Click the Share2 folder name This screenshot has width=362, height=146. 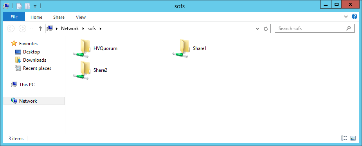(x=101, y=70)
